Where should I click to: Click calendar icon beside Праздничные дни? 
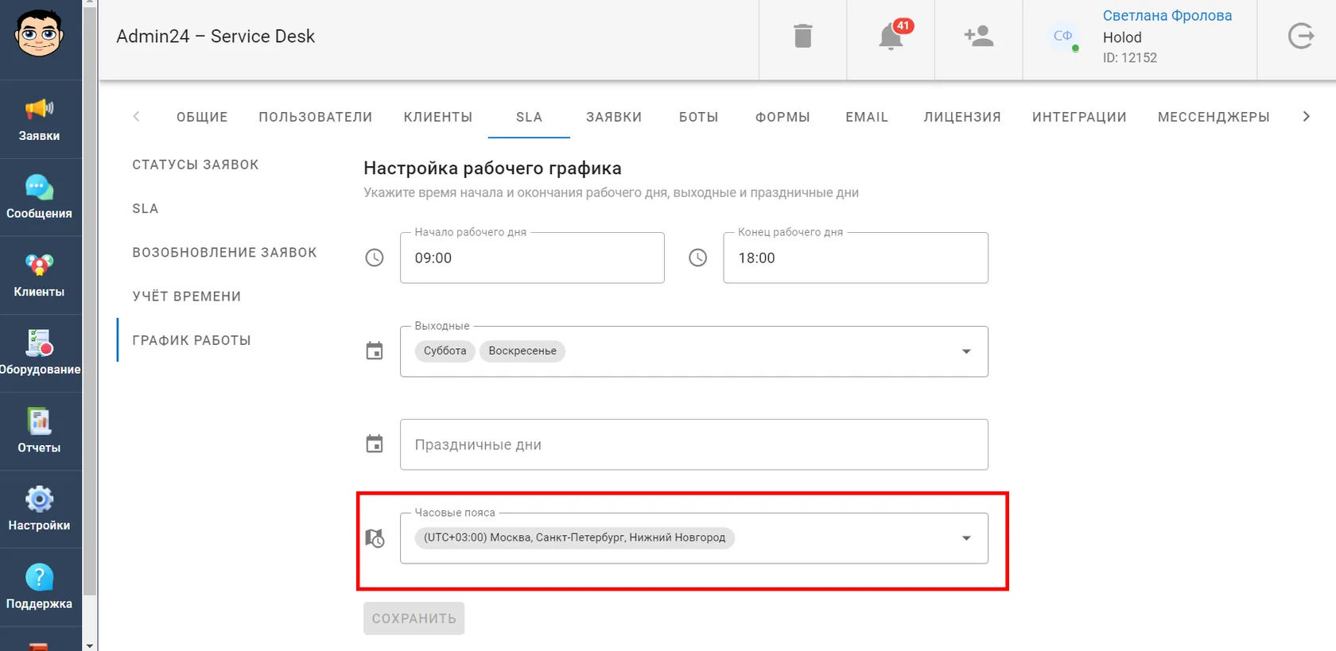coord(375,444)
